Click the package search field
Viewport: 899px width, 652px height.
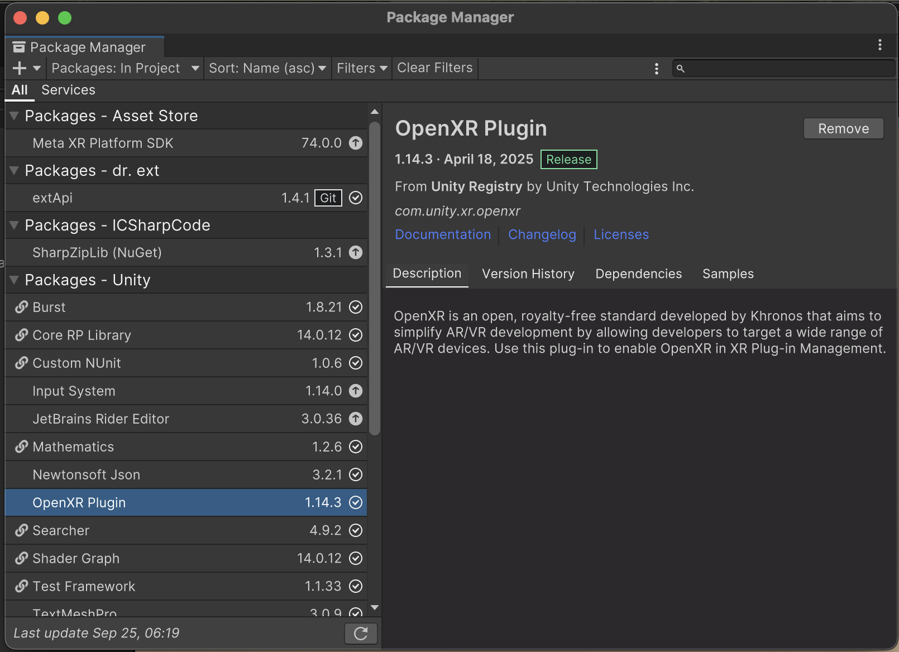coord(783,68)
